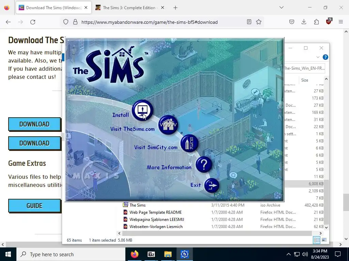Screen dimensions: 349x261
Task: Click the first DOWNLOAD button on webpage
Action: pyautogui.click(x=34, y=124)
